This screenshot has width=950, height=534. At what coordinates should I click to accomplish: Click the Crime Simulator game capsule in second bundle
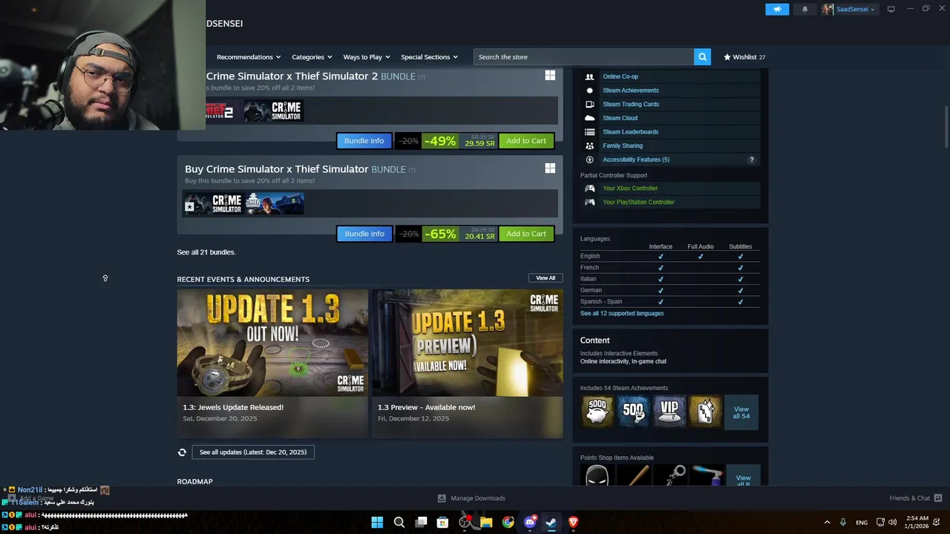coord(214,204)
